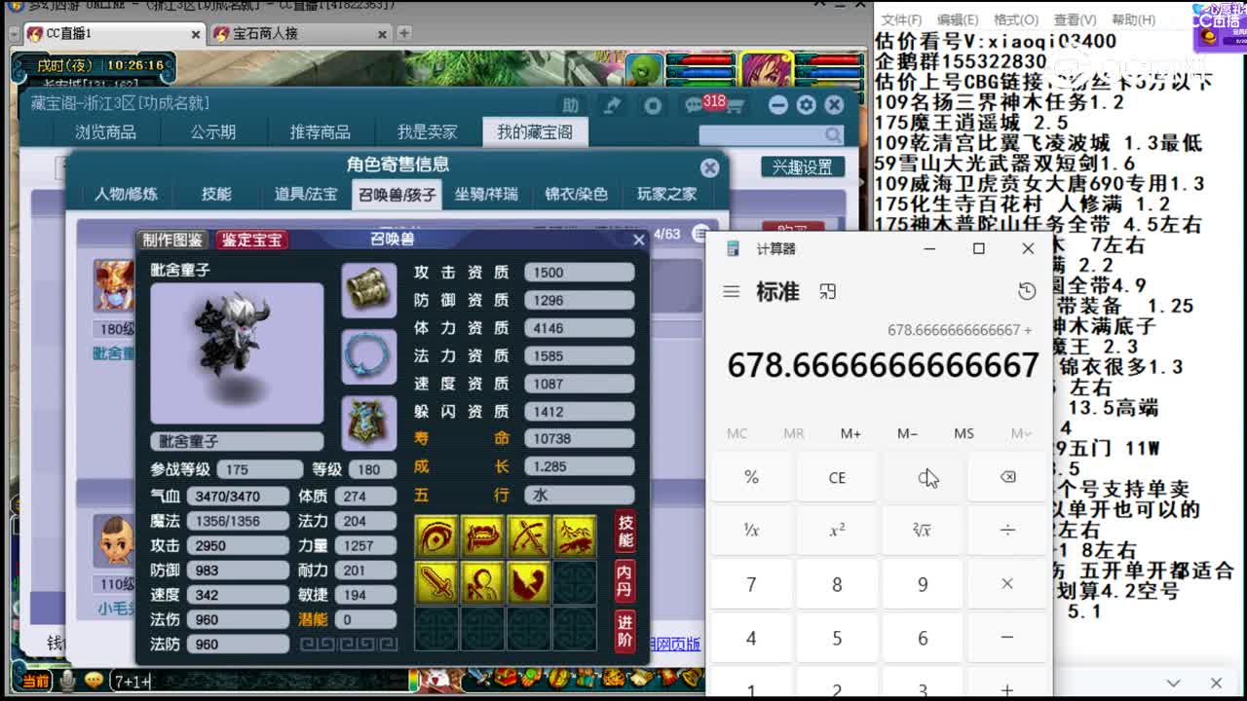Click the MS memory store button

pos(964,433)
